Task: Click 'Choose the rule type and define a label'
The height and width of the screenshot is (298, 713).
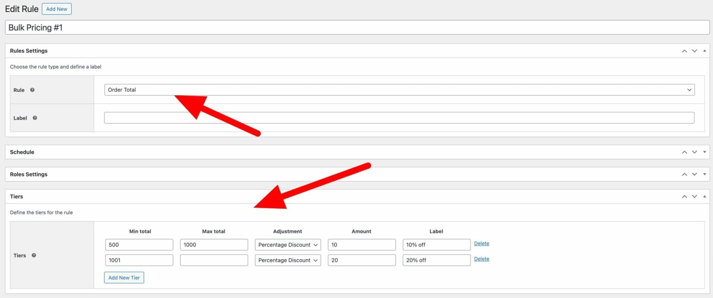Action: pyautogui.click(x=56, y=67)
